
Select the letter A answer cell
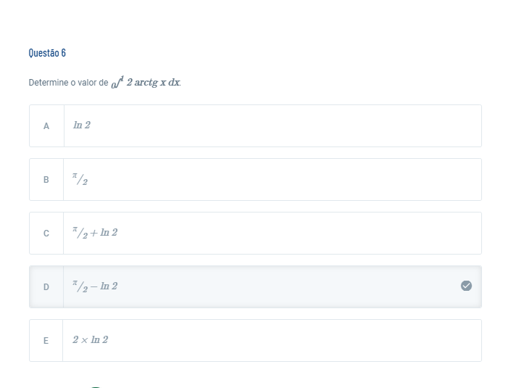tap(46, 126)
